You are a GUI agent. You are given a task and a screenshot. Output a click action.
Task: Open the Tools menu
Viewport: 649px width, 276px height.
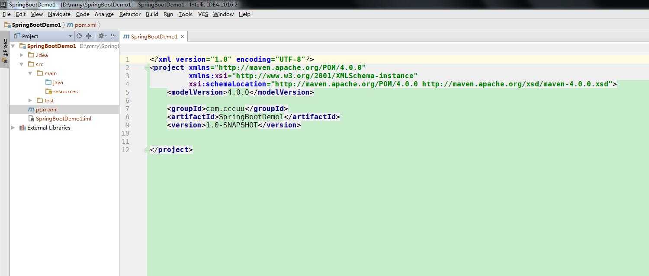pos(185,14)
